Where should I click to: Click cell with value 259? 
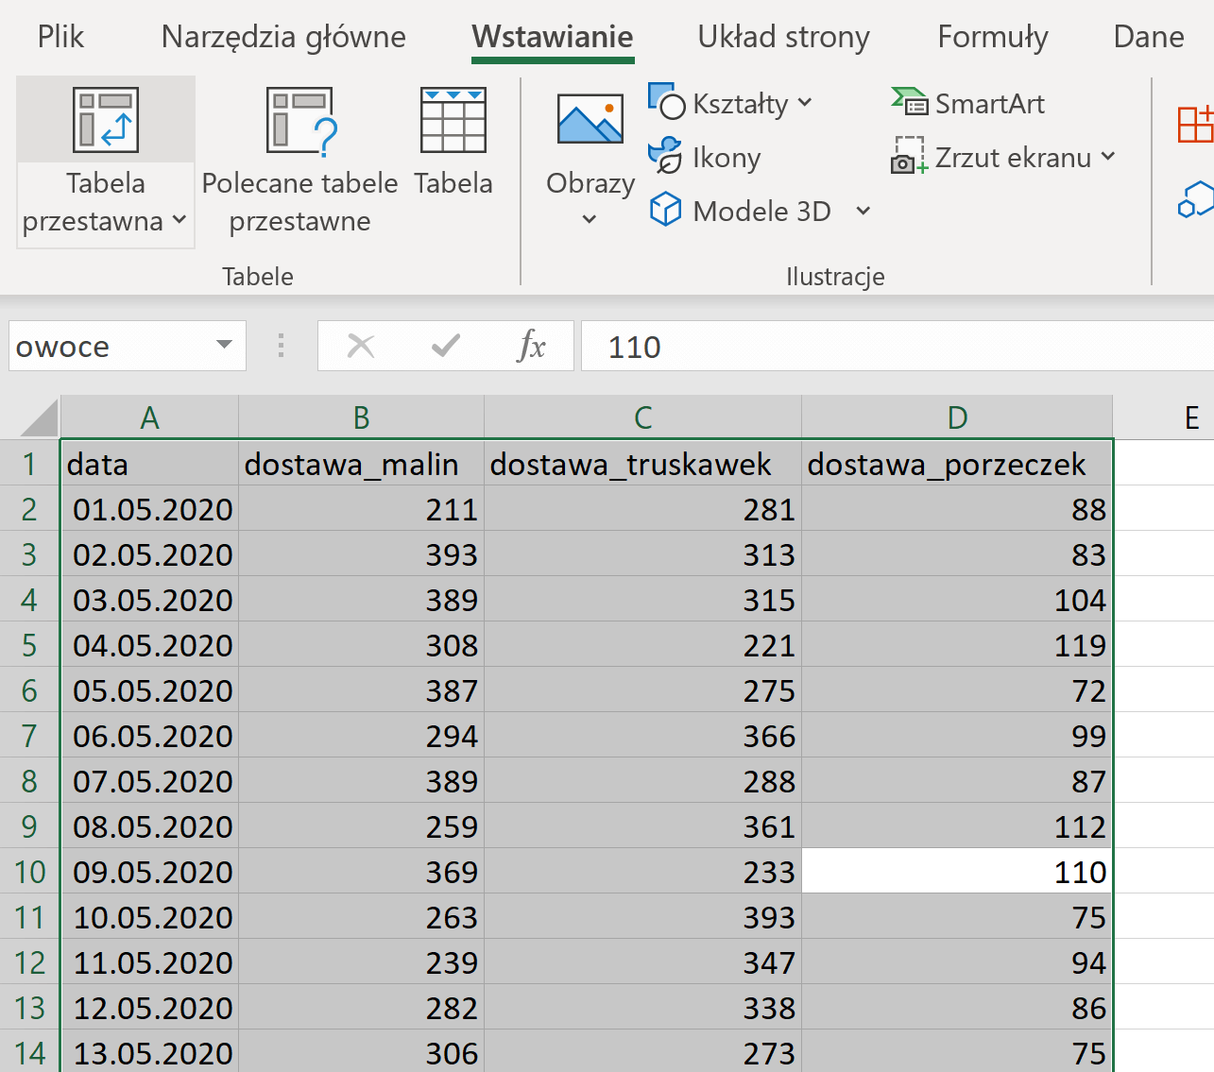(361, 826)
